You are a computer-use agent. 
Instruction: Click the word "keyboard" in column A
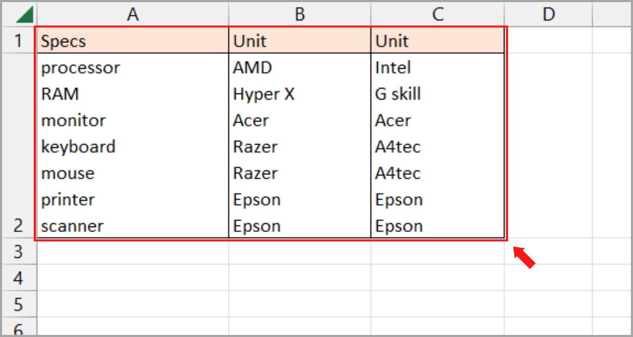tap(78, 147)
